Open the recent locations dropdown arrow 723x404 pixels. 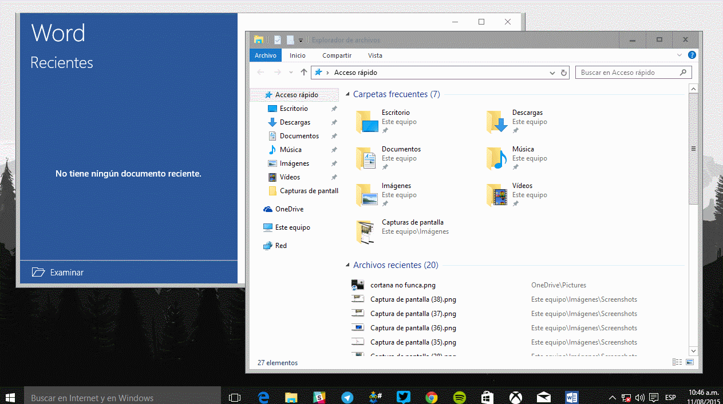click(x=291, y=73)
